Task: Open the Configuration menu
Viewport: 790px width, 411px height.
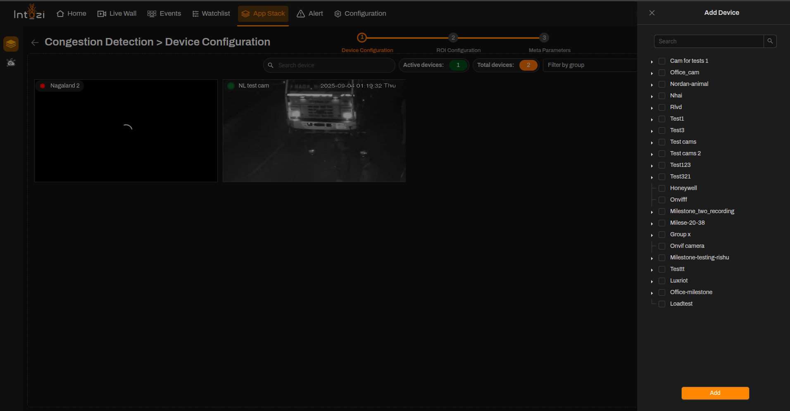Action: 360,14
